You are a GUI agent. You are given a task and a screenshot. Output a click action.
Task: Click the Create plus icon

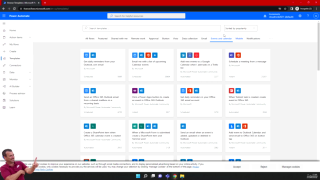(4, 51)
